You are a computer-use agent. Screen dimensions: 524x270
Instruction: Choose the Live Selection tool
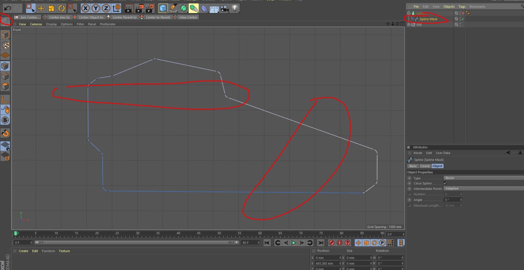coord(31,8)
